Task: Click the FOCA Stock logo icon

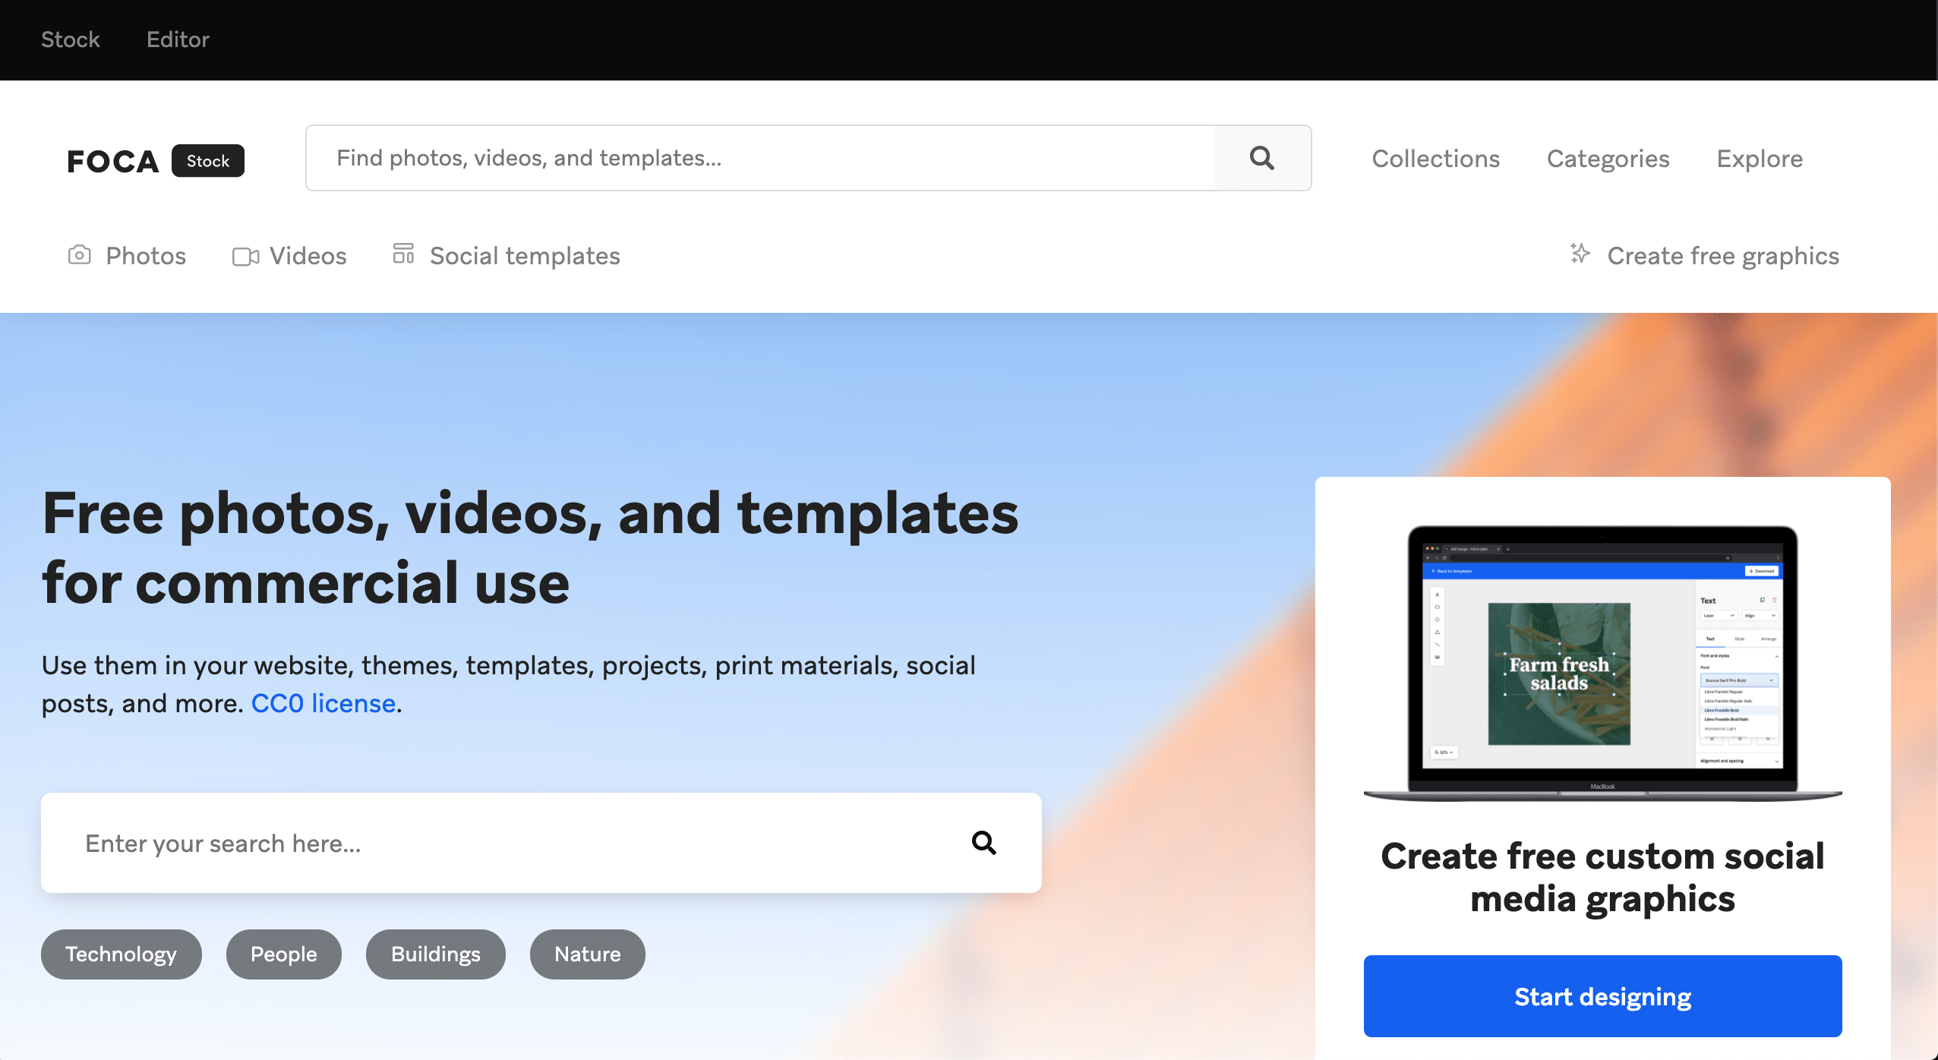Action: point(156,159)
